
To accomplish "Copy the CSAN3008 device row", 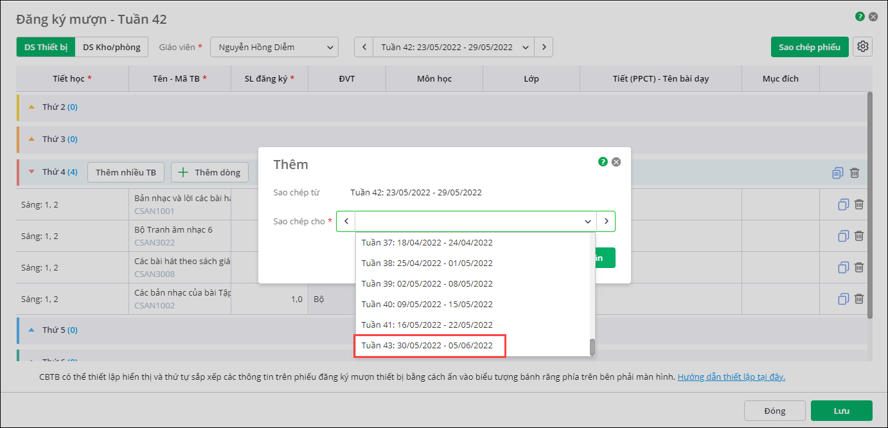I will [x=844, y=267].
